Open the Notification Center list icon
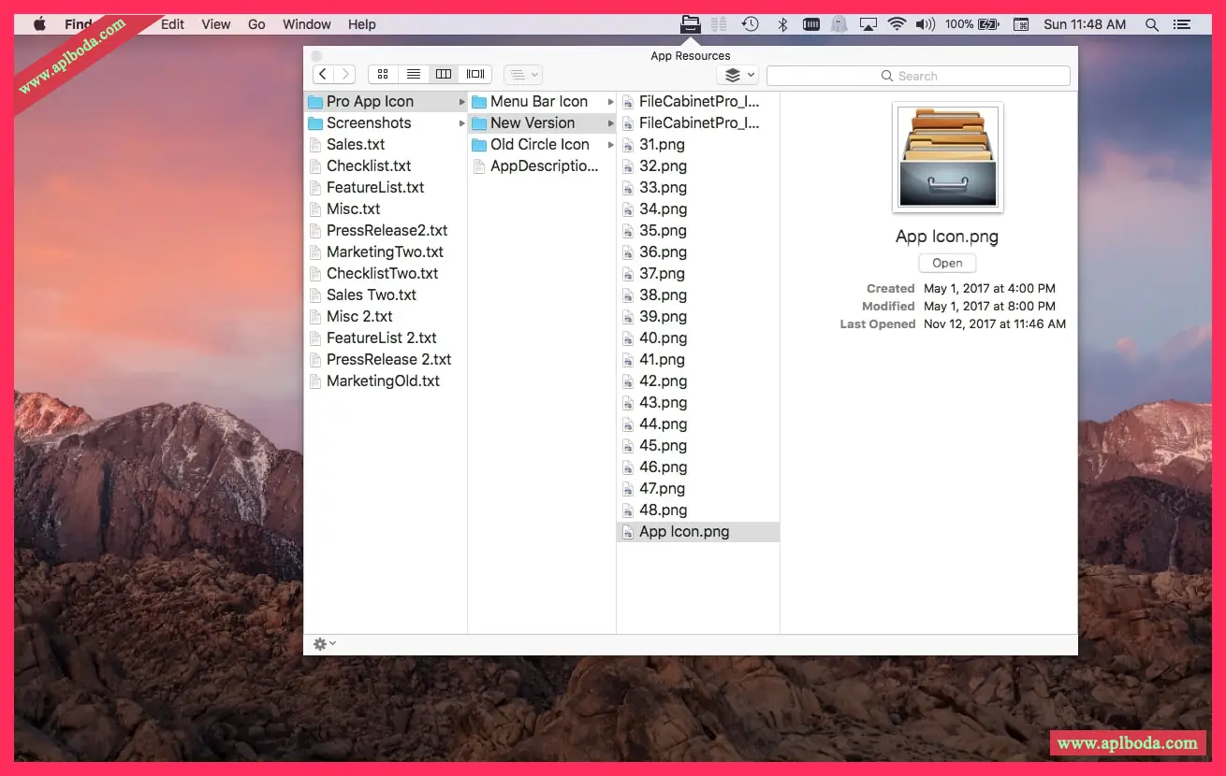 pyautogui.click(x=1182, y=24)
